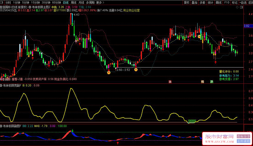Open the WWW.GSCFW.COM website link
The height and width of the screenshot is (146, 253).
click(219, 142)
